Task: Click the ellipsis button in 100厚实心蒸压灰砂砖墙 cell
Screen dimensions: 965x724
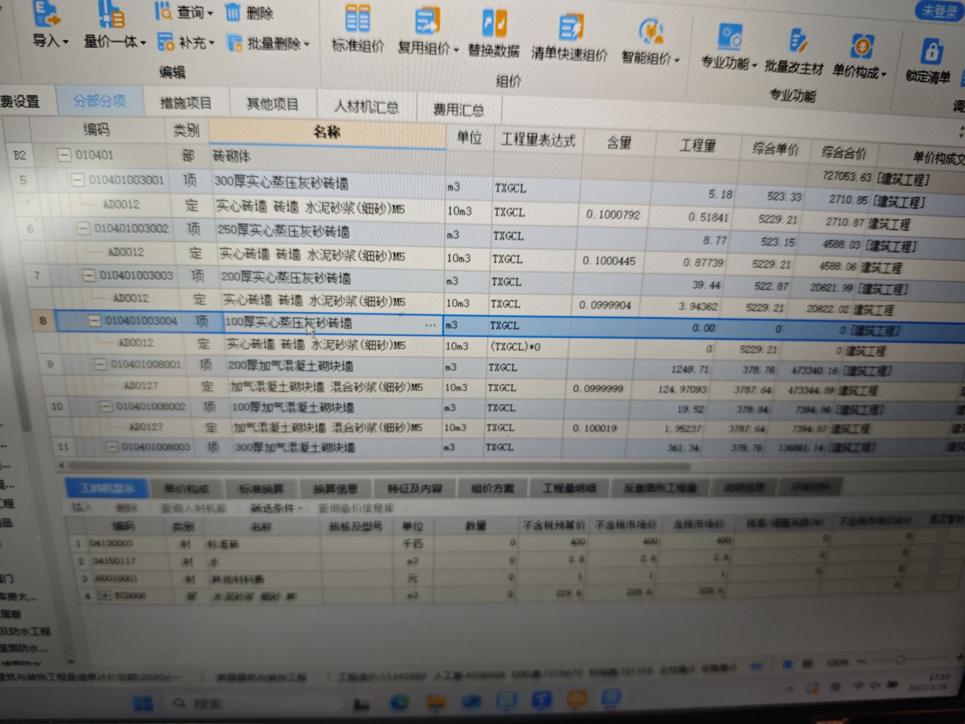Action: 430,325
